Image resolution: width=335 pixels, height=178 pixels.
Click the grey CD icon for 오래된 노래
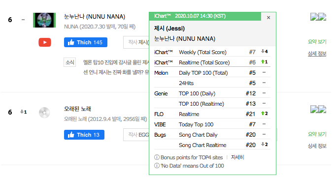point(44,113)
